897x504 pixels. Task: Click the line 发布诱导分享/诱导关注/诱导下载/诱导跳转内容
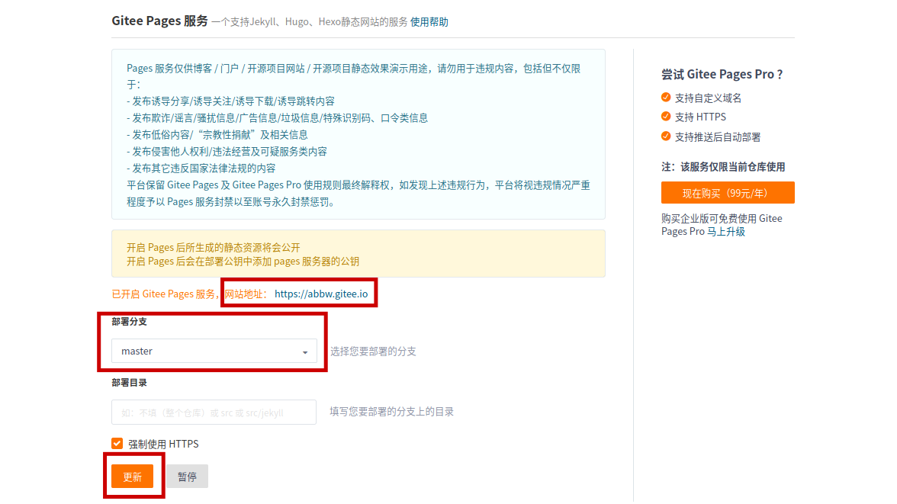point(230,101)
